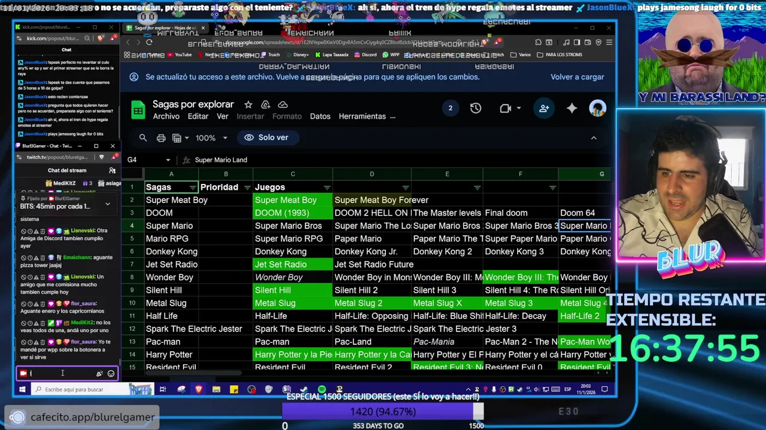The height and width of the screenshot is (430, 766).
Task: Open the zoom 100% dropdown
Action: point(211,138)
